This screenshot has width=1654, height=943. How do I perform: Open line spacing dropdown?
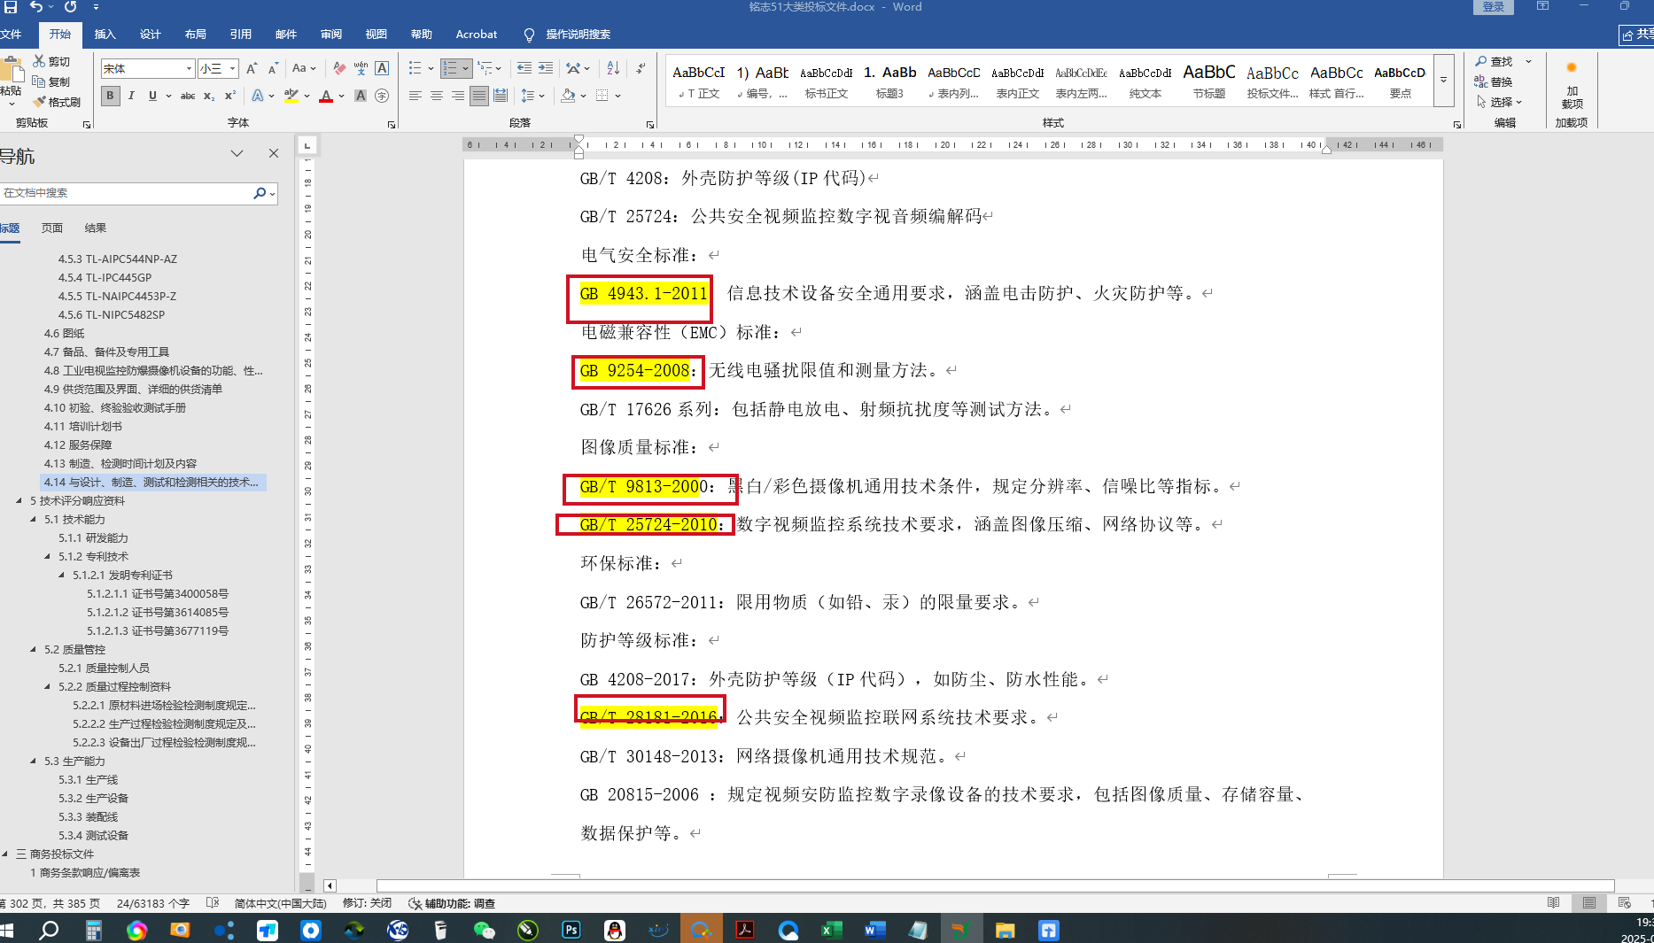(x=531, y=96)
